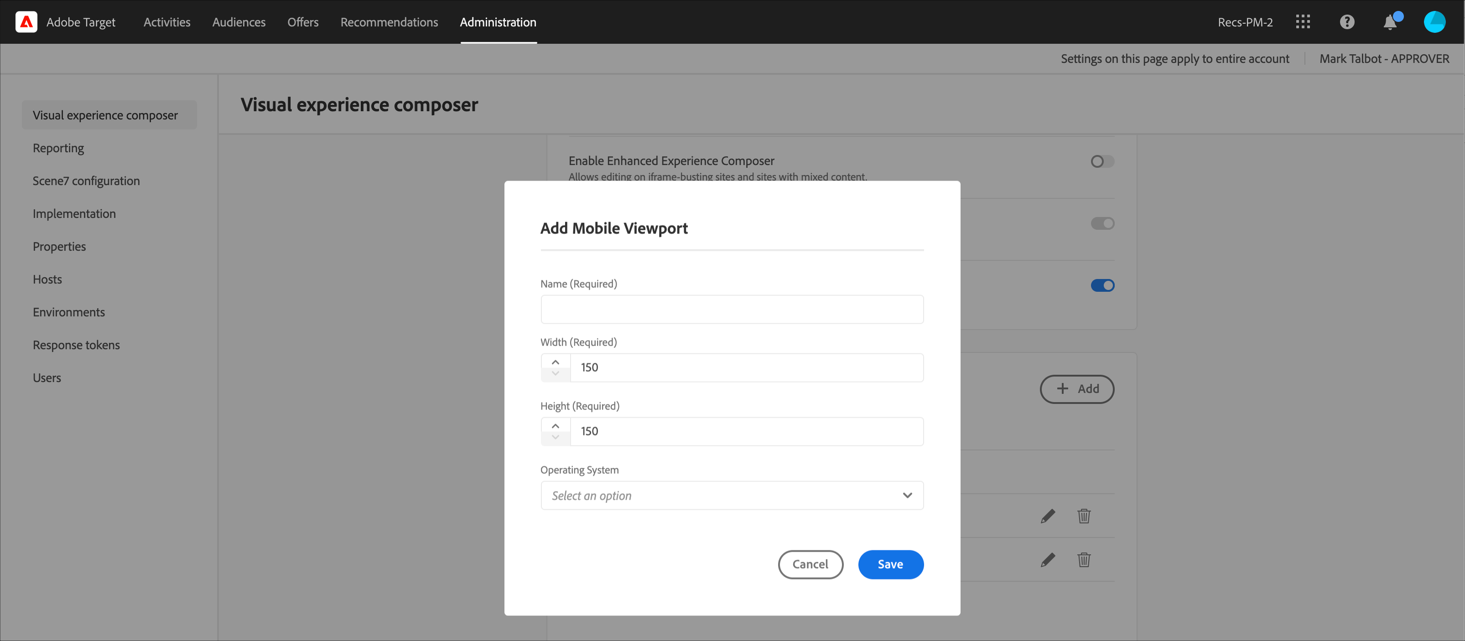Decrease Height with down stepper arrow

point(556,437)
